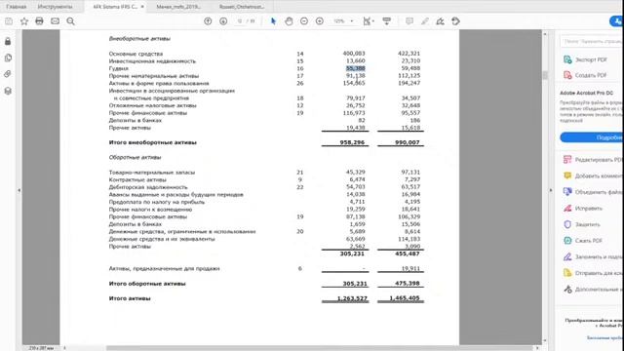Zoom in with the plus icon
Screen dimensions: 624x351
pyautogui.click(x=320, y=21)
